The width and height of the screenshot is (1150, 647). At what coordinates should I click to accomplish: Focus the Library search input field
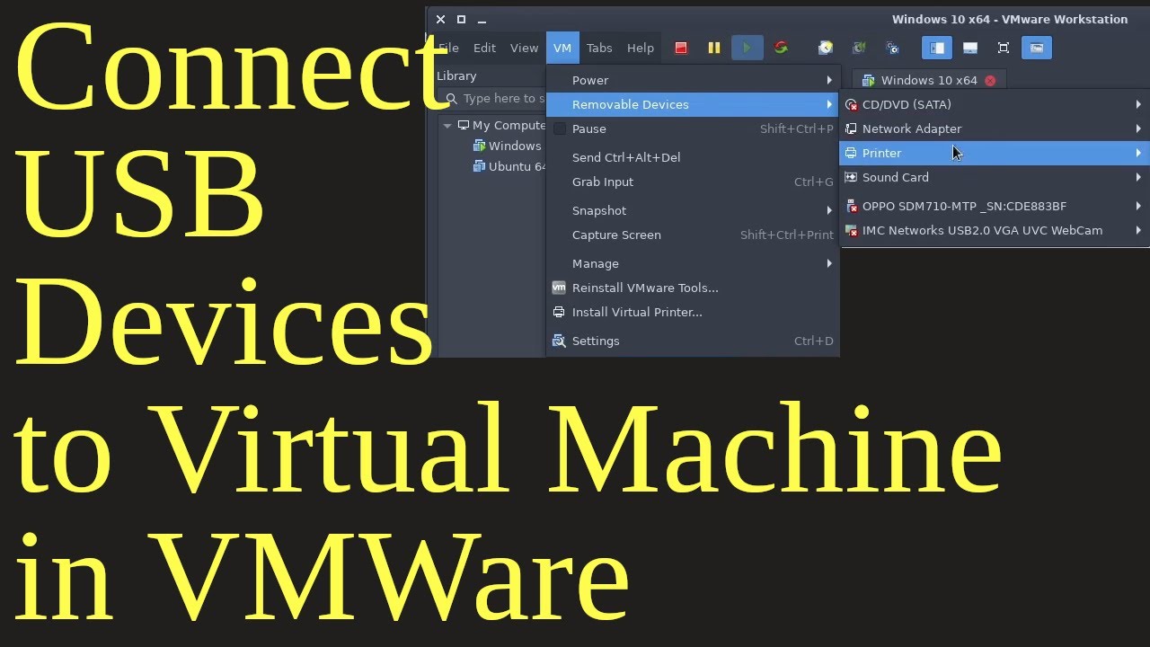(492, 99)
